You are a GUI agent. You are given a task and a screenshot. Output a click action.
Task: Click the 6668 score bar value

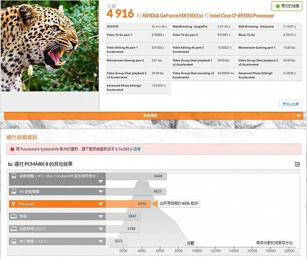158,176
